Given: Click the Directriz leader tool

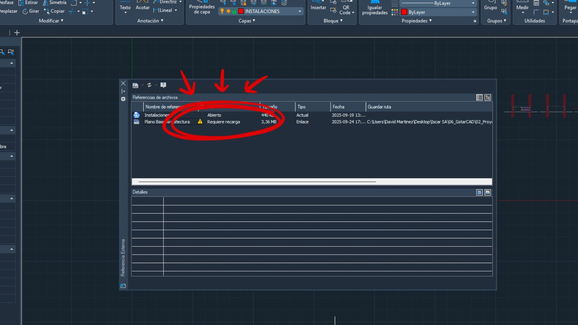Looking at the screenshot, I should (165, 2).
